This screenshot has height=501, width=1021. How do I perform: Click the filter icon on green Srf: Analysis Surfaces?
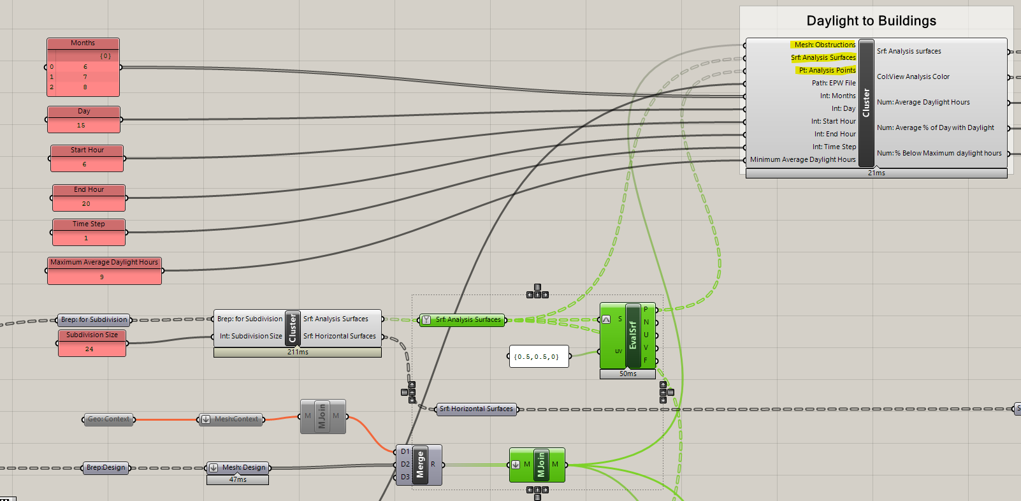coord(426,320)
